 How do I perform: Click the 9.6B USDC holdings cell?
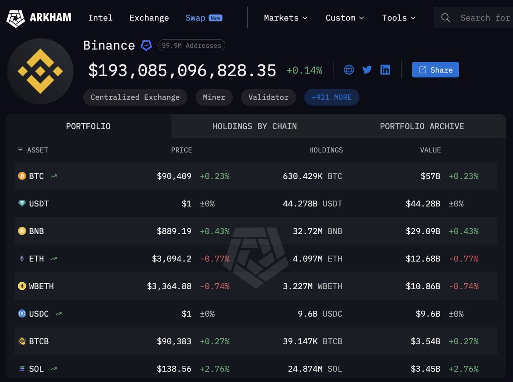320,314
